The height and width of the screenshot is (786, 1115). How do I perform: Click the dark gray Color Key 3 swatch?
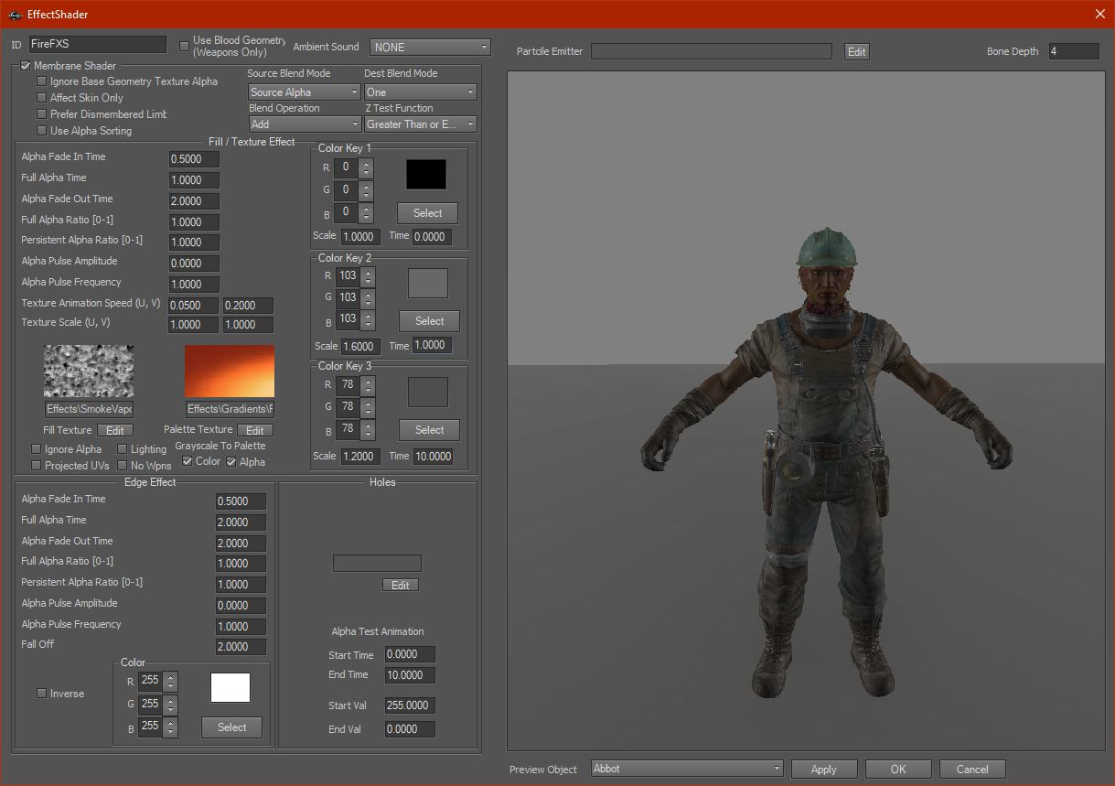(428, 392)
